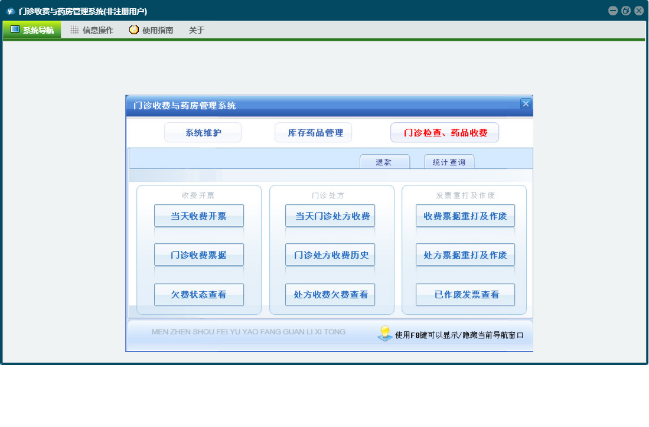The image size is (649, 427).
Task: Open the 信息操作 menu
Action: [92, 30]
